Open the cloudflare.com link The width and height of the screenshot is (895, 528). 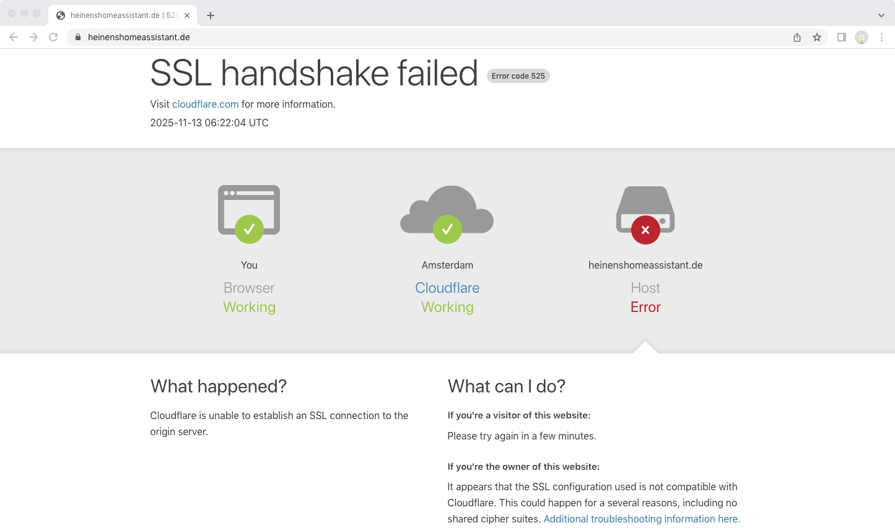[x=205, y=105]
